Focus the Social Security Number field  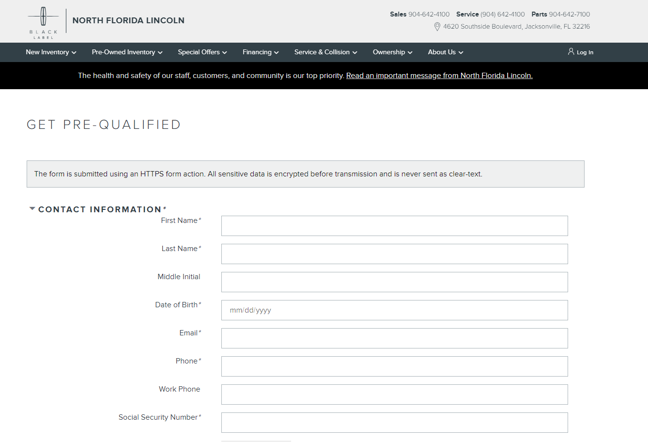click(x=394, y=423)
